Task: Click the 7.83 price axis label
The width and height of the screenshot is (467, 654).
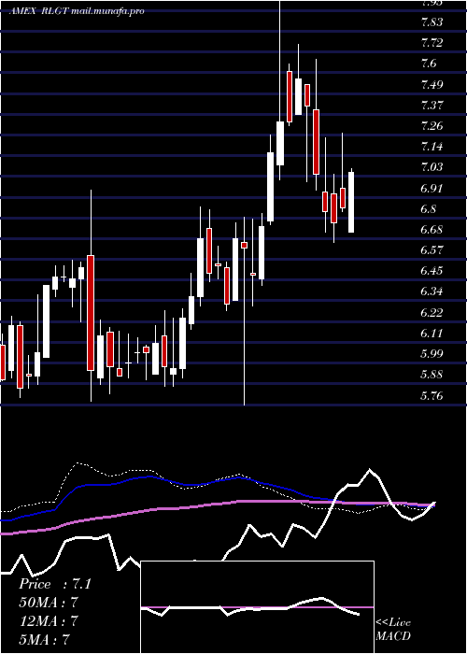Action: (x=432, y=22)
